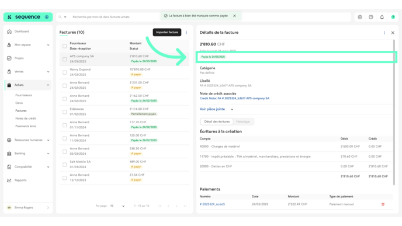Check the Henry Dupond invoice checkbox
The image size is (402, 226).
pos(65,72)
